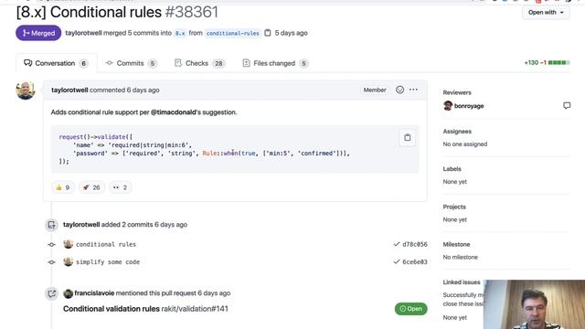The width and height of the screenshot is (585, 329).
Task: Click the Reviewers sidebar heading
Action: (457, 92)
